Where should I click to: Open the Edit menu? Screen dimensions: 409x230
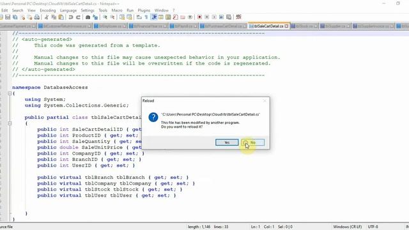coord(4,10)
